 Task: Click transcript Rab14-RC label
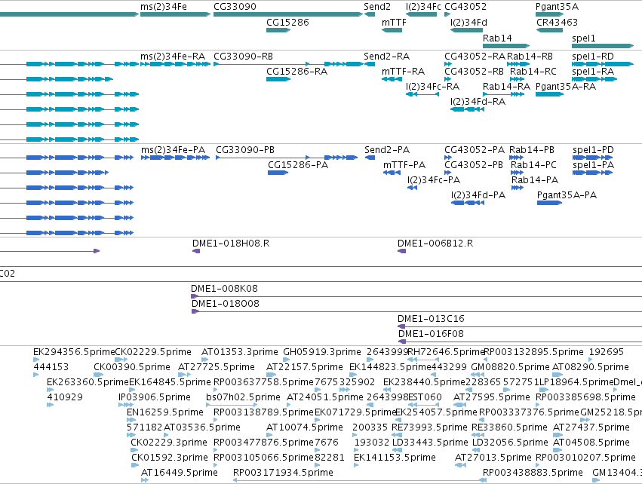[533, 71]
